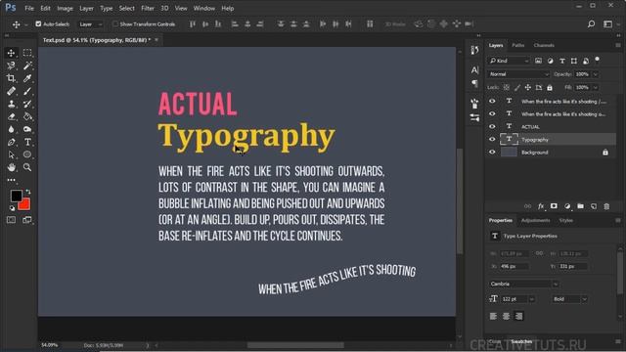626x352 pixels.
Task: Enable Show Transform Controls checkbox
Action: (x=115, y=23)
